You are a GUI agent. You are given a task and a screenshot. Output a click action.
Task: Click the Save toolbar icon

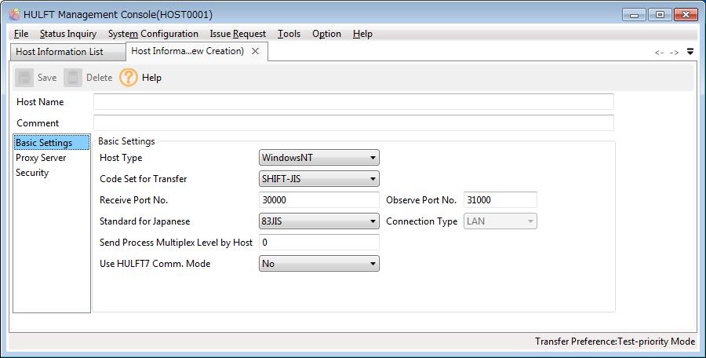pos(24,78)
